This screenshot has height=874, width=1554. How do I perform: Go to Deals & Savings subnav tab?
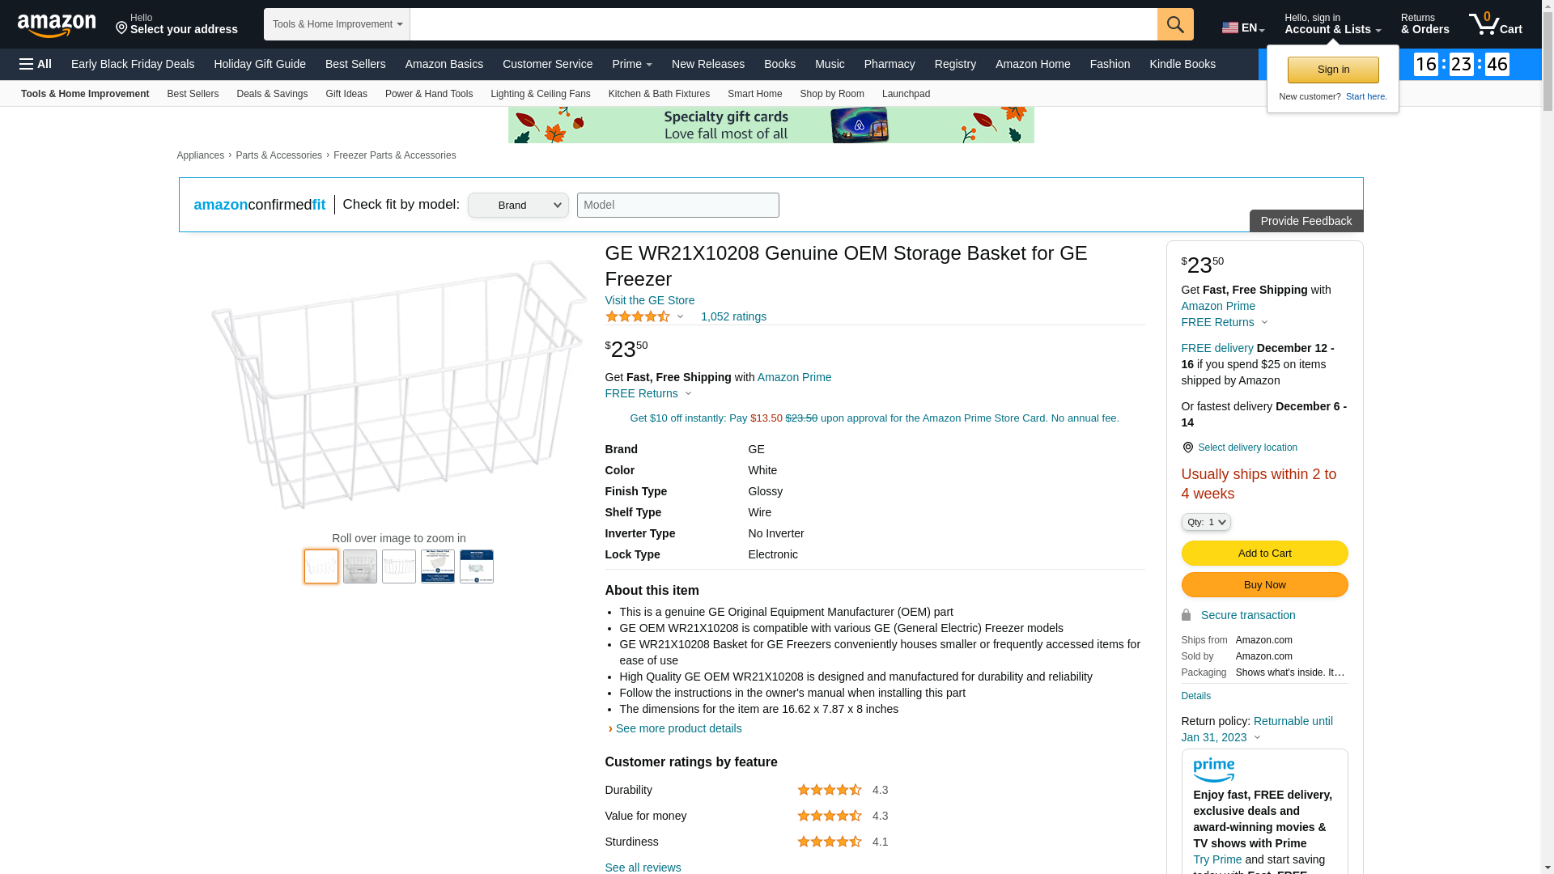272,94
